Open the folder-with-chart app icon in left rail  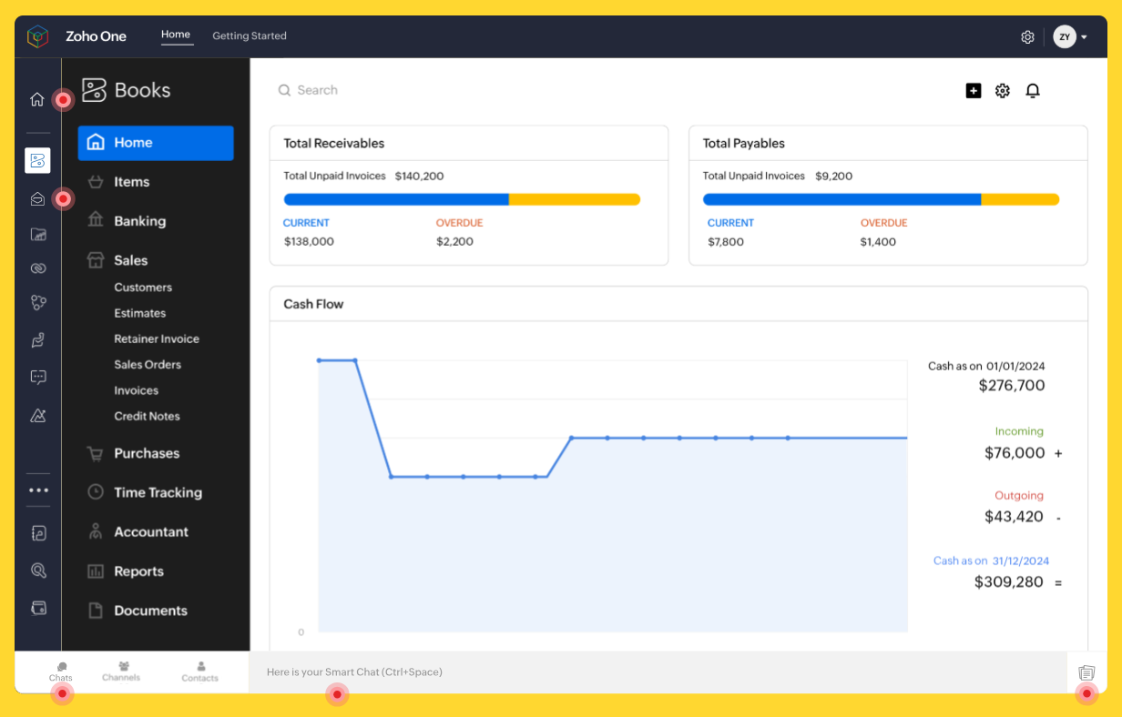pyautogui.click(x=37, y=234)
